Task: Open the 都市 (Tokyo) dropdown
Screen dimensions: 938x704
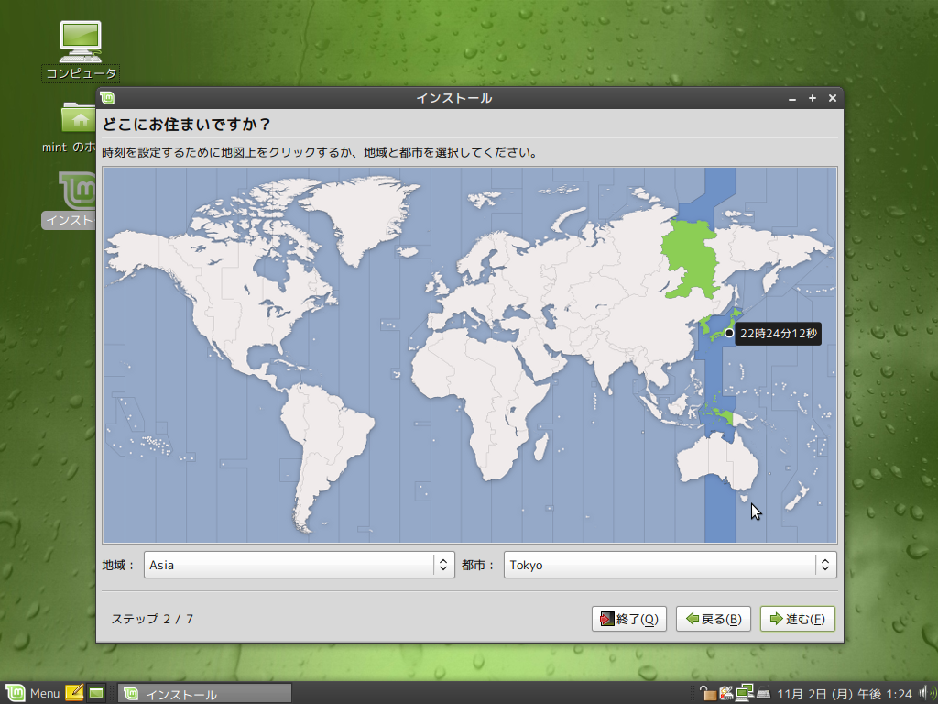Action: pos(670,565)
